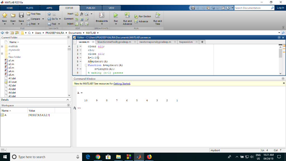Select variable A in Workspace
The width and height of the screenshot is (286, 161).
tap(6, 115)
